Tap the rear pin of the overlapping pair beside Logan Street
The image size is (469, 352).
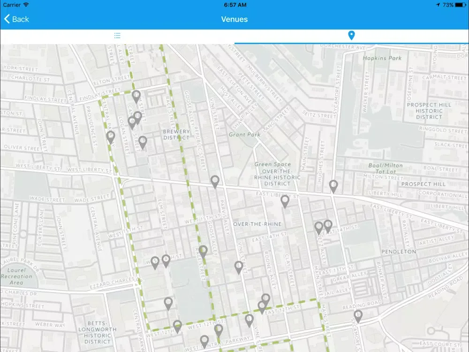(137, 118)
